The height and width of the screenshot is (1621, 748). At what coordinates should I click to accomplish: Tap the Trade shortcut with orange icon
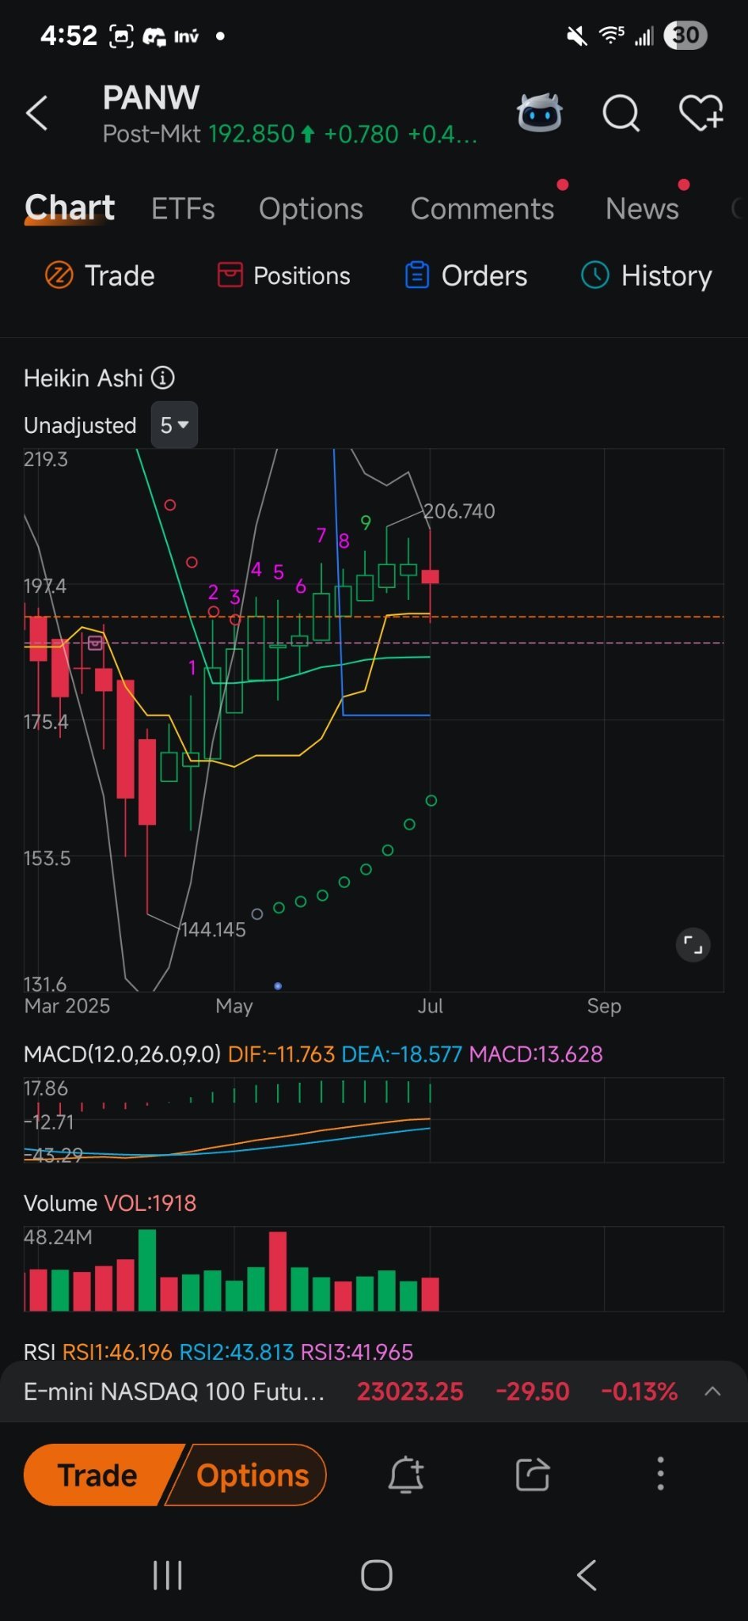click(x=100, y=275)
